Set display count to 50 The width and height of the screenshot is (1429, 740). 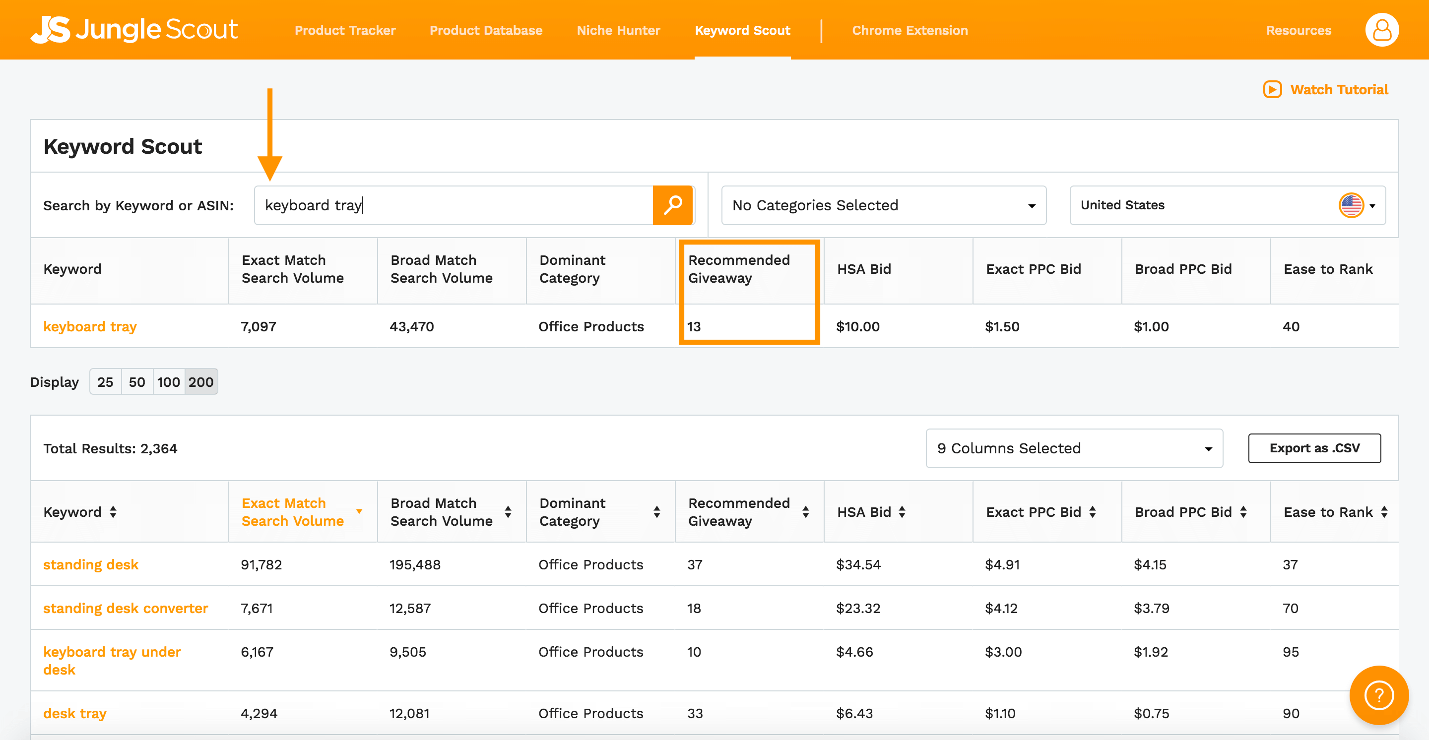[x=137, y=382]
